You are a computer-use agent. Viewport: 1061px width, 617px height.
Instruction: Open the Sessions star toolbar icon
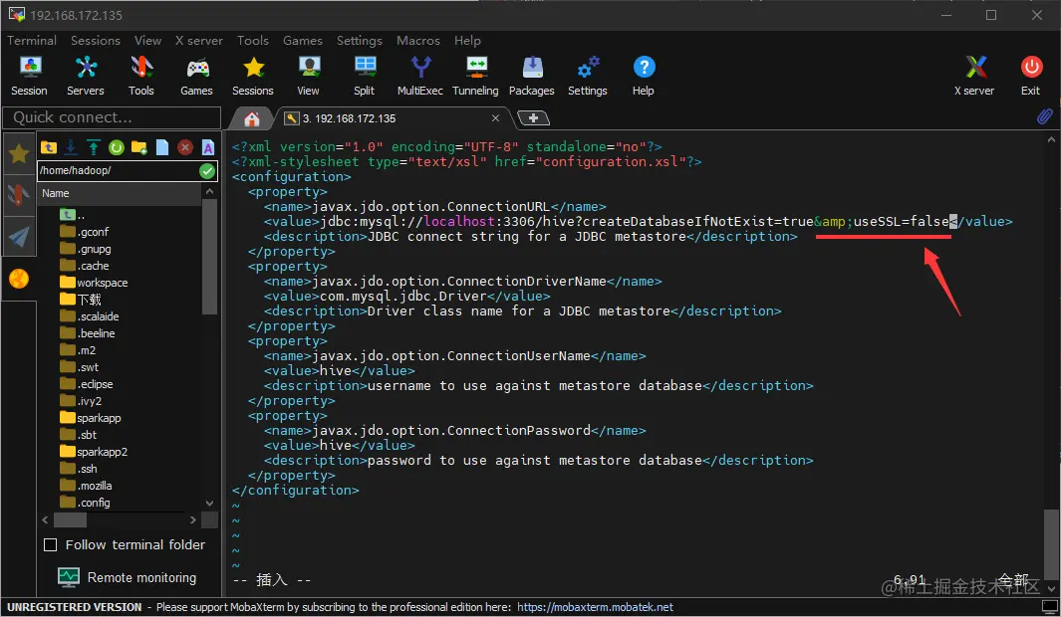pos(252,76)
